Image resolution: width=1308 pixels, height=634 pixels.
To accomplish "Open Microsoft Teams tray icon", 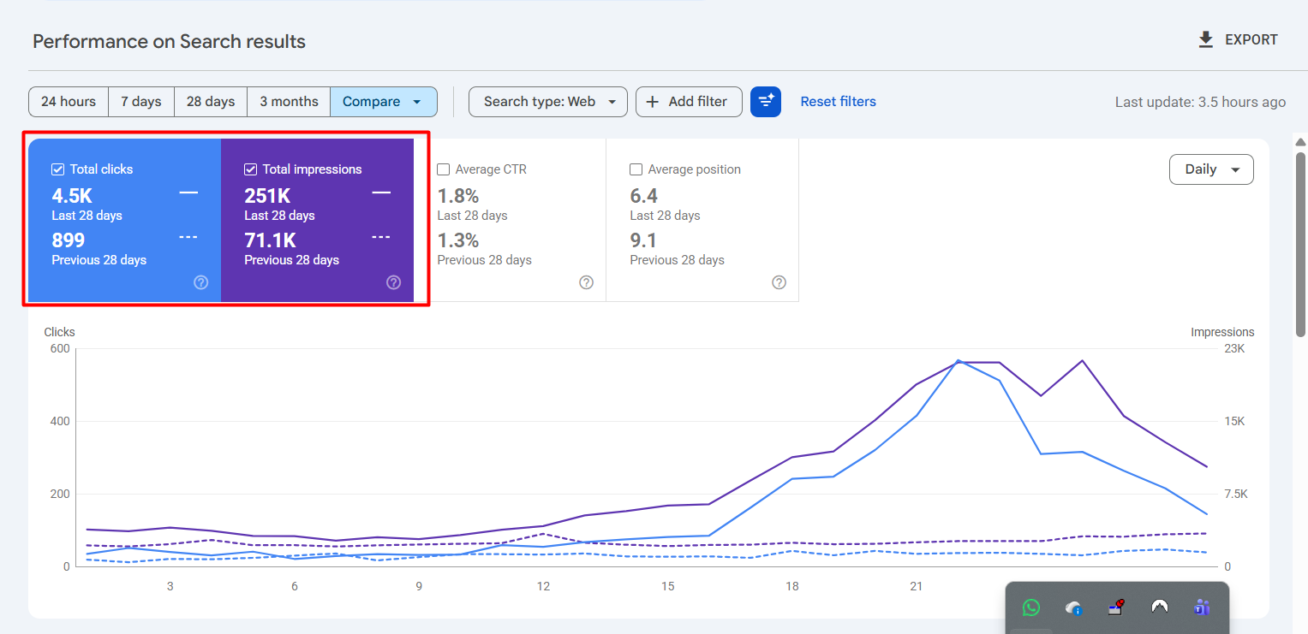I will (1202, 607).
